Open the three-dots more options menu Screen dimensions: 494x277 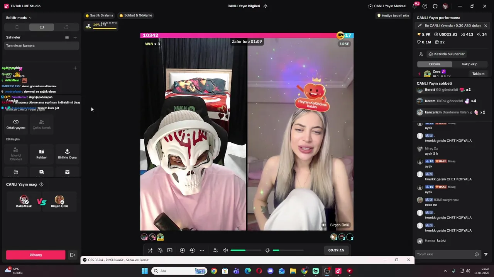(x=202, y=250)
